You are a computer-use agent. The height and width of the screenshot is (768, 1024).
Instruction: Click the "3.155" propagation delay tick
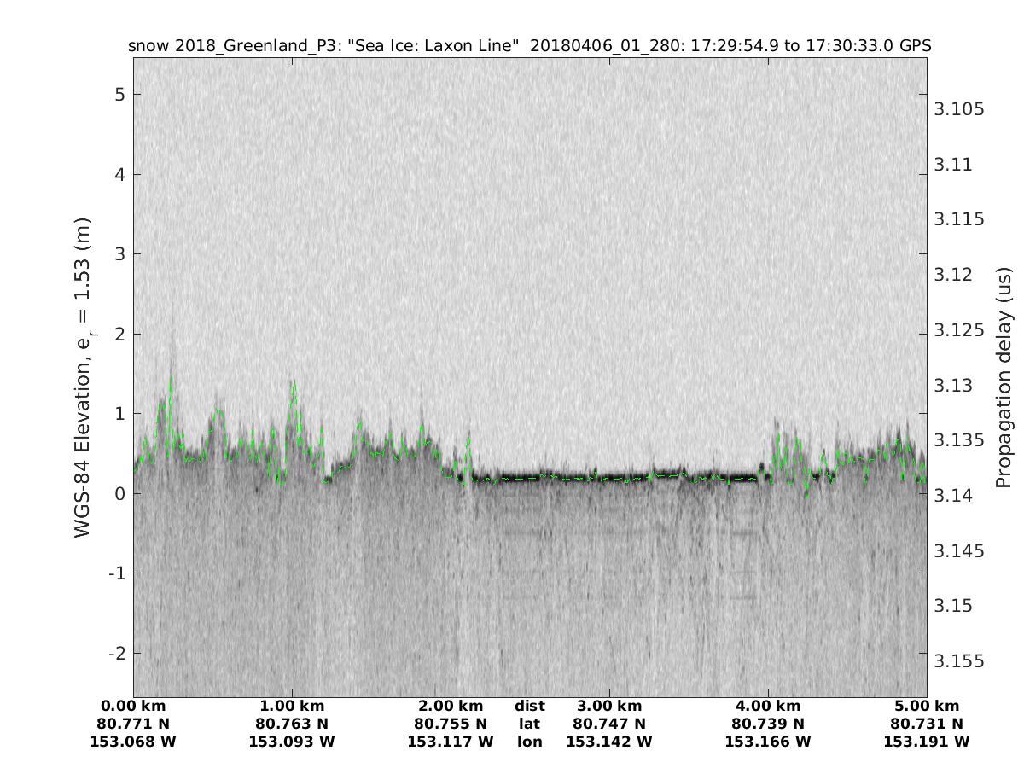point(959,661)
